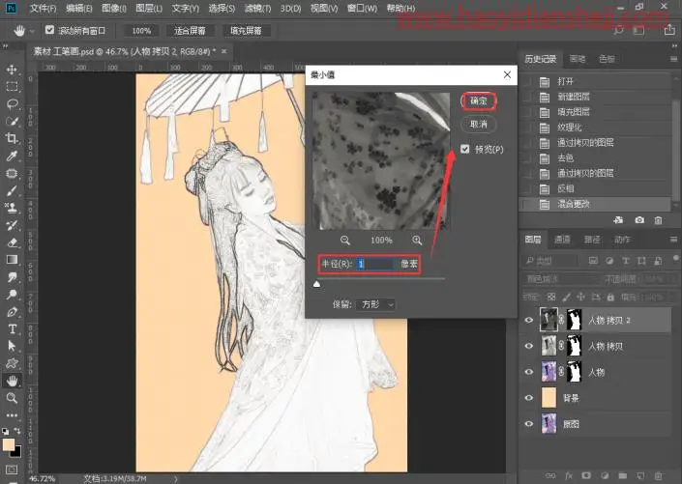Open the 文件(F) menu

[44, 8]
